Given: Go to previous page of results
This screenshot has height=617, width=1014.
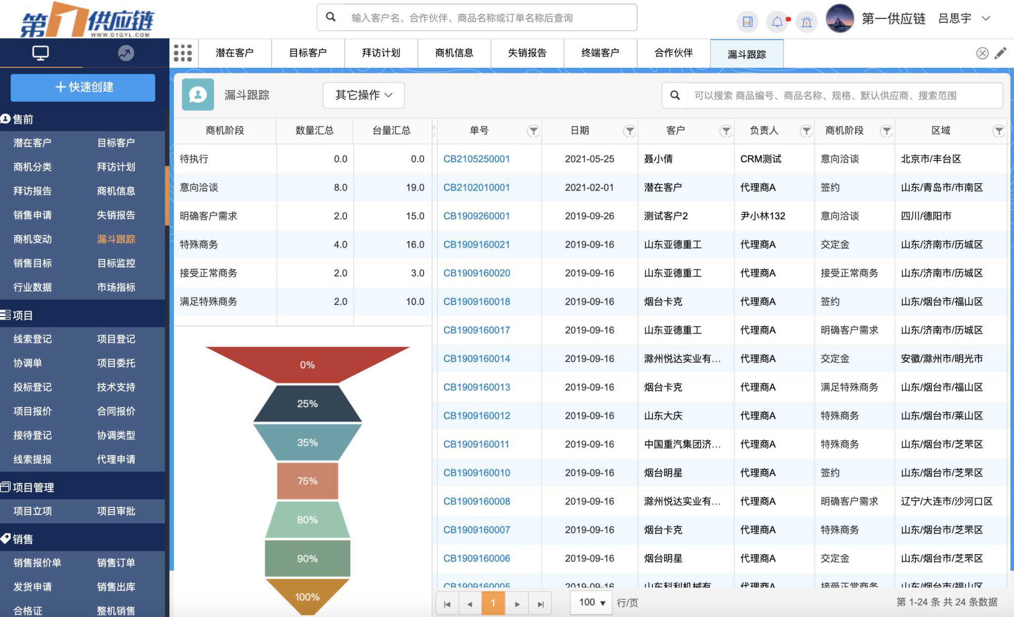Looking at the screenshot, I should pos(470,604).
